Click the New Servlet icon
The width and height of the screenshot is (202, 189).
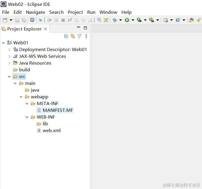pyautogui.click(x=178, y=20)
